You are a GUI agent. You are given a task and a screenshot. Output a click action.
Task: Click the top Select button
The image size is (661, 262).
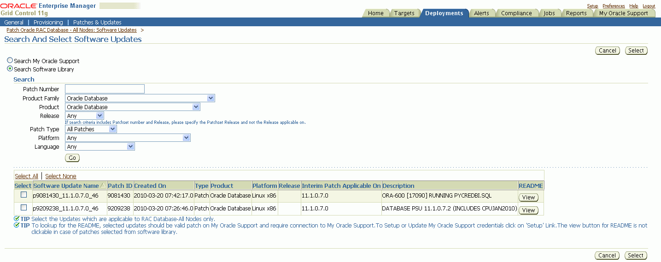tap(636, 51)
